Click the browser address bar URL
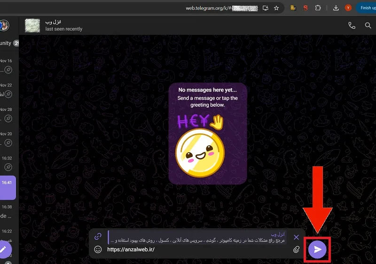This screenshot has height=264, width=376. [x=221, y=8]
